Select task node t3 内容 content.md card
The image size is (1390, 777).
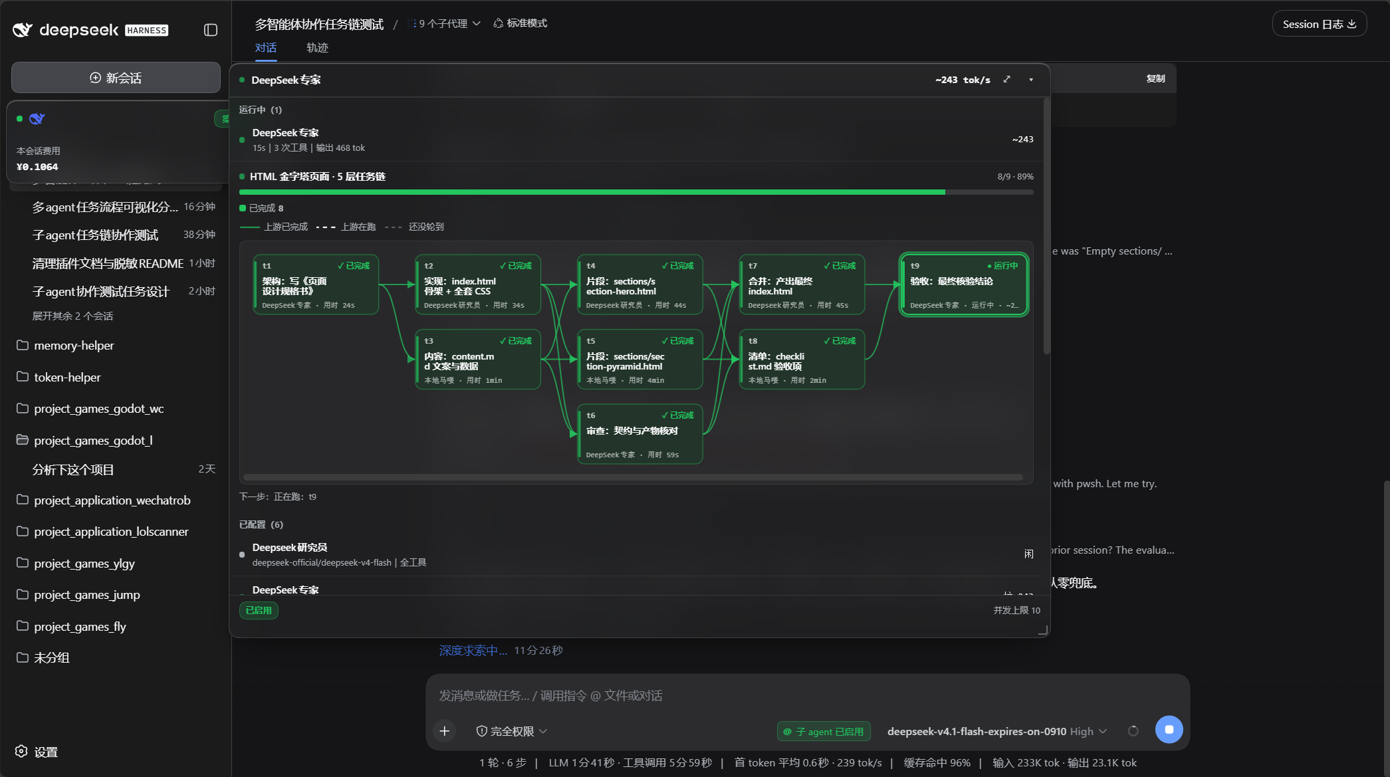pos(478,360)
